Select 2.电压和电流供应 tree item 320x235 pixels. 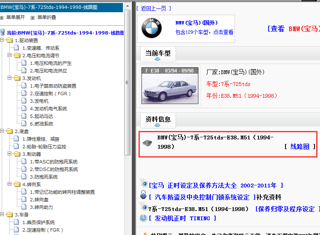48,71
